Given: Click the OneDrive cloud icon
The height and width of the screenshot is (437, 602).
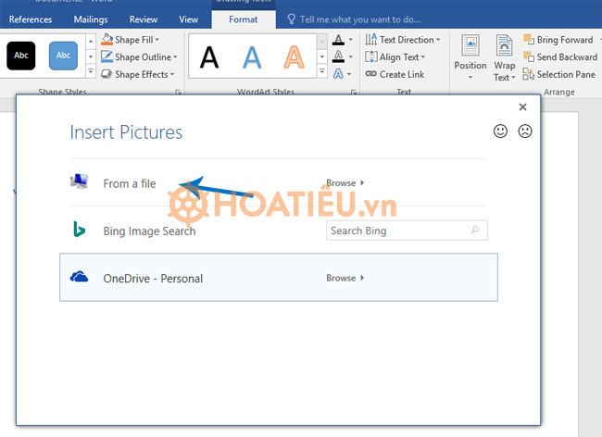Looking at the screenshot, I should tap(80, 277).
